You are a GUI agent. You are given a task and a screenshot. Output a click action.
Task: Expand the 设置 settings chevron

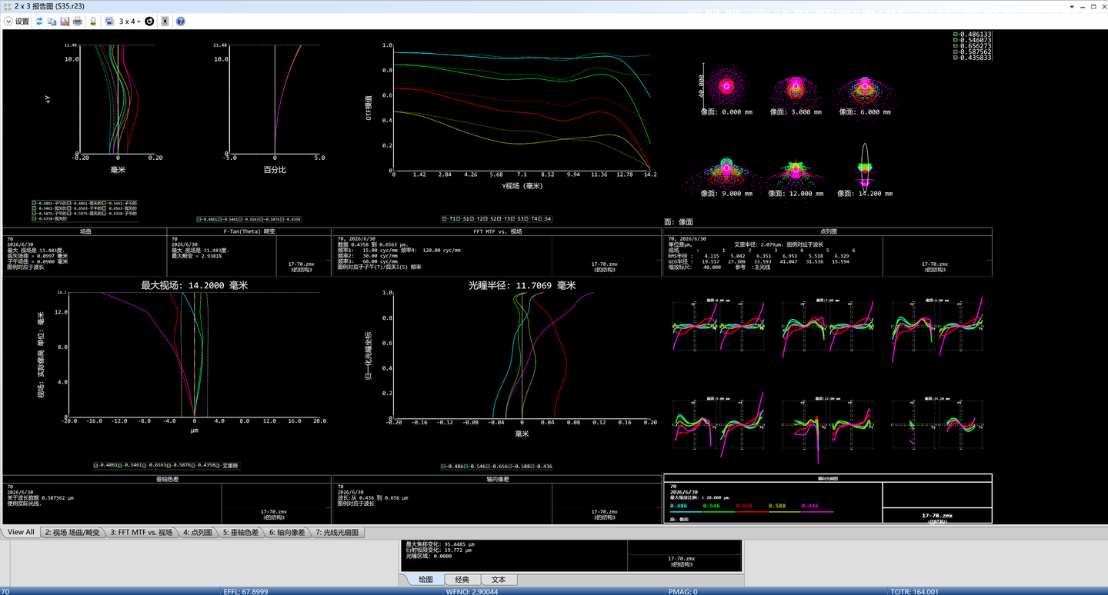pos(8,22)
